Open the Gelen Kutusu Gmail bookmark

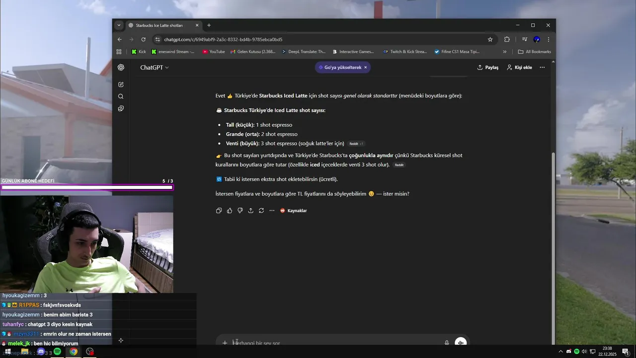coord(252,52)
